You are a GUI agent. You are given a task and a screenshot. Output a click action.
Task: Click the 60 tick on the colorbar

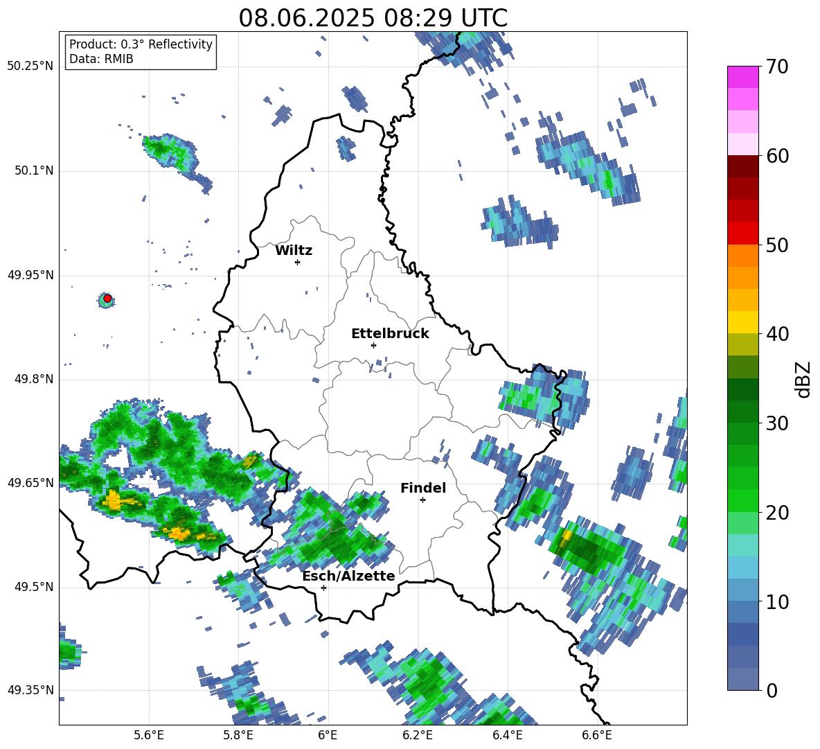777,156
